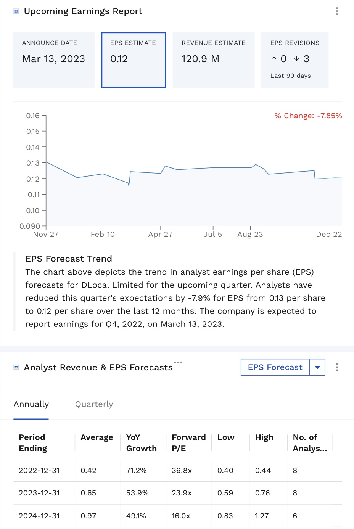
Task: Click the upward EPS revisions arrow
Action: tap(274, 59)
